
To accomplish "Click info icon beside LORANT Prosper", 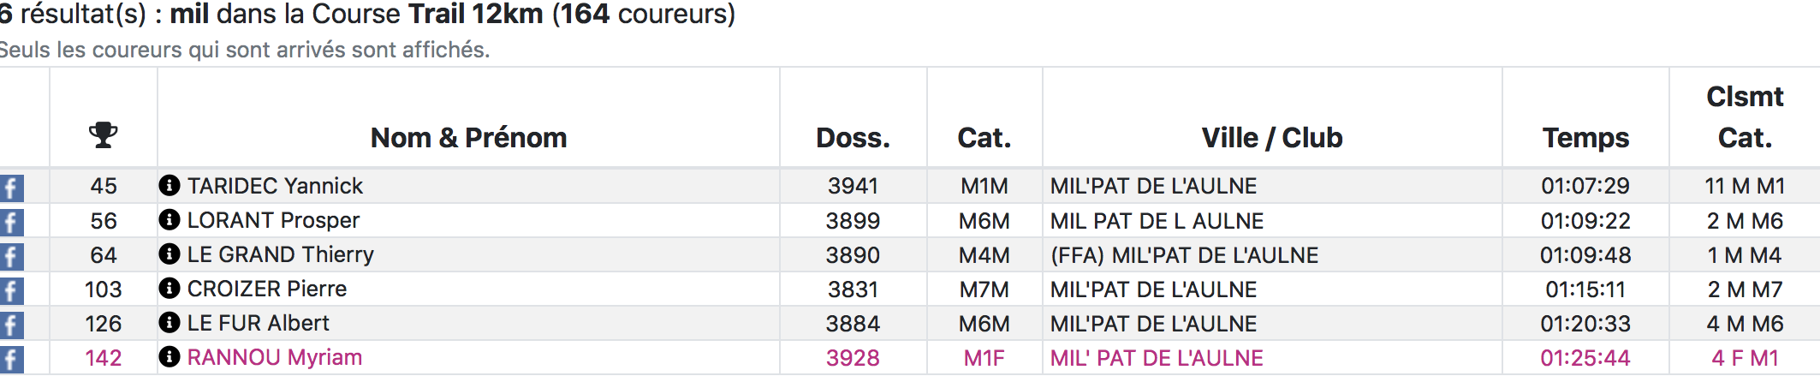I will (x=170, y=219).
